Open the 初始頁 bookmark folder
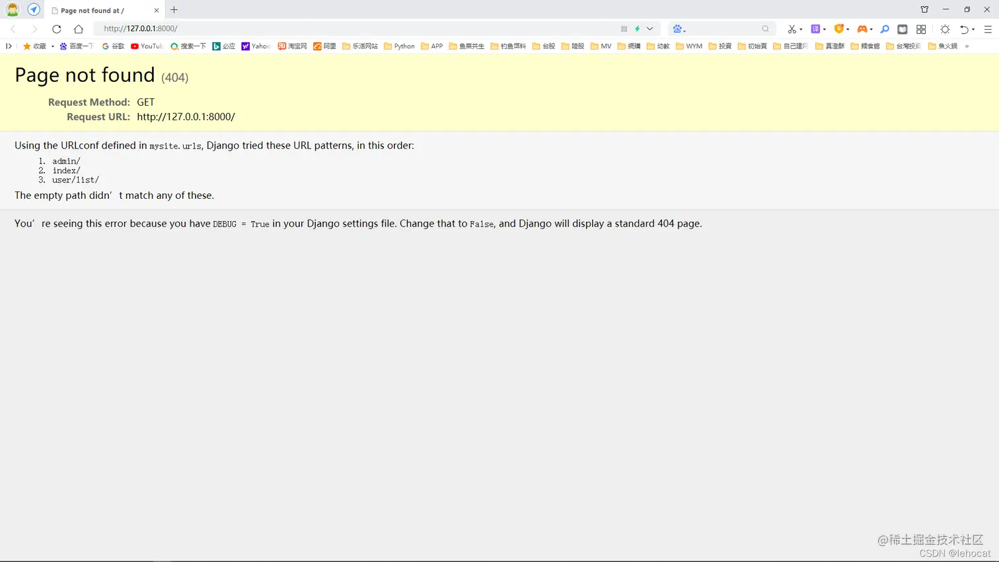This screenshot has width=999, height=562. click(752, 46)
